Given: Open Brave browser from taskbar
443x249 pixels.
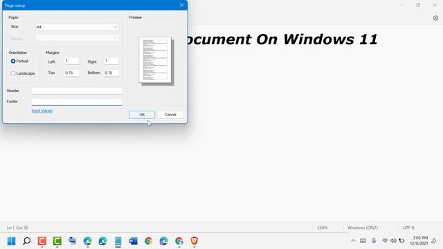Looking at the screenshot, I should point(194,241).
